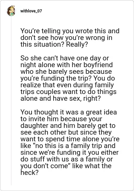This screenshot has width=134, height=191.
Task: Click the line "who she barely sees because"
Action: (x=66, y=71)
